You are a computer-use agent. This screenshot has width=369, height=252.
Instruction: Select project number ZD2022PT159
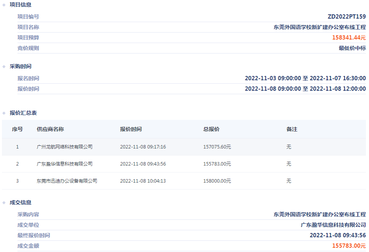[x=347, y=17]
